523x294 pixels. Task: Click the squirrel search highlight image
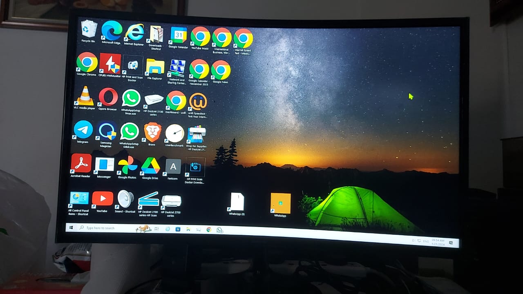[x=143, y=228]
